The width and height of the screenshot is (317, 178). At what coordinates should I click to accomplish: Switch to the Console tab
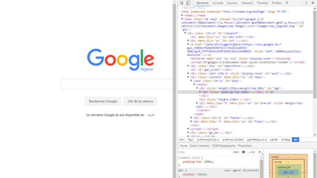(218, 3)
